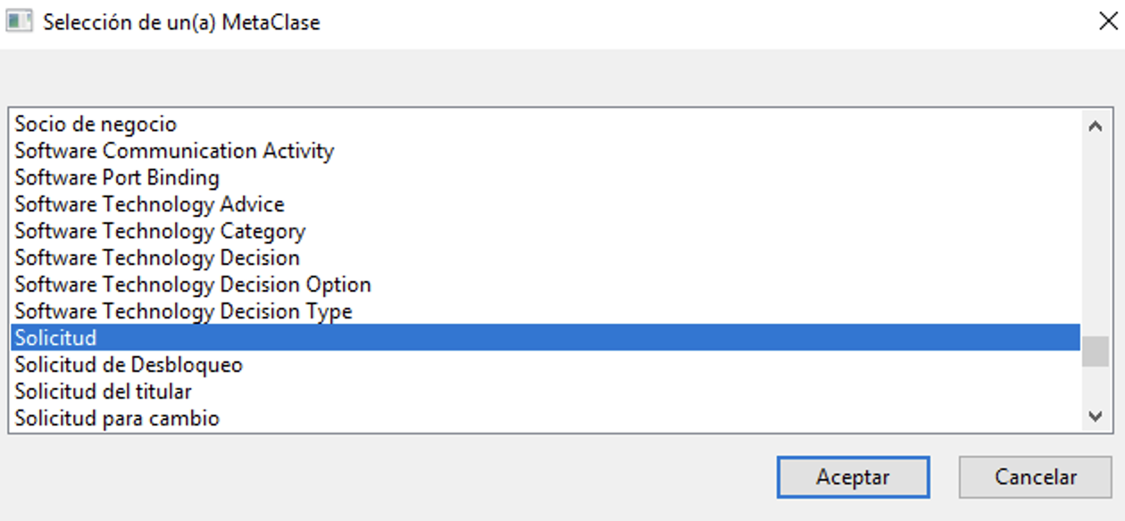Select Software Communication Activity entry
The width and height of the screenshot is (1125, 521).
pyautogui.click(x=545, y=151)
